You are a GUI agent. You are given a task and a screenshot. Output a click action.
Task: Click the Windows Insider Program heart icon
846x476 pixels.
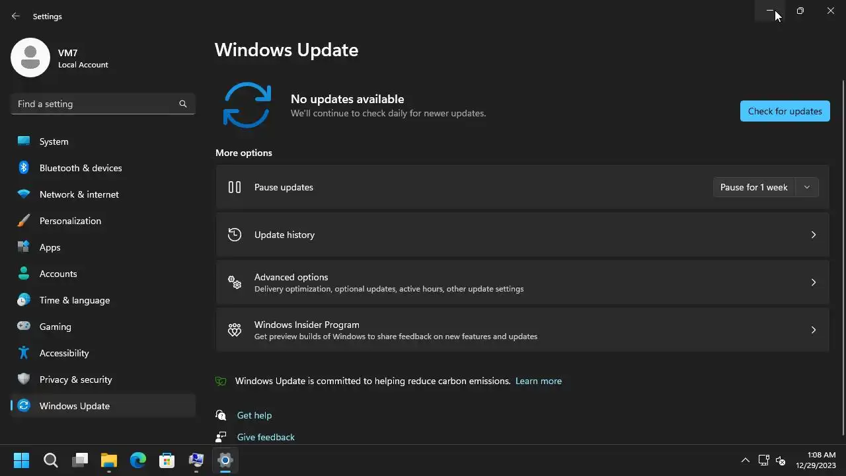pos(235,330)
